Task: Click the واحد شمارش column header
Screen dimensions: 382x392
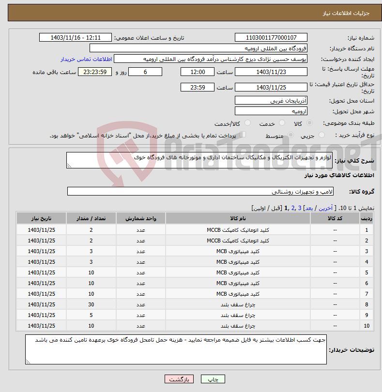Action: [140, 218]
